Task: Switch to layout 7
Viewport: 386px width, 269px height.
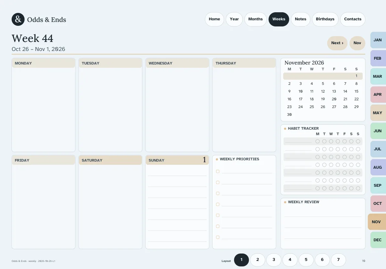Action: 338,260
